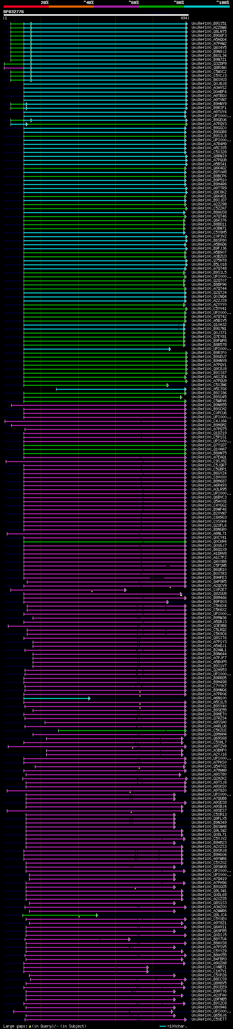Select the UniRef100_A5C3S5 label
This screenshot has height=1029, width=233.
tap(209, 148)
